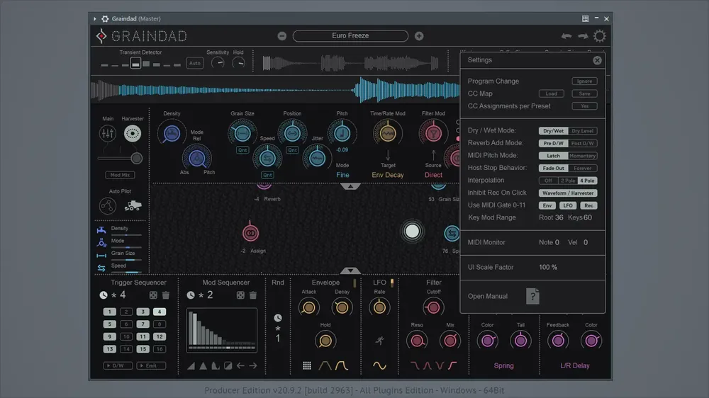Set MIDI Pitch Mode to Momentary
This screenshot has width=709, height=398.
point(582,156)
